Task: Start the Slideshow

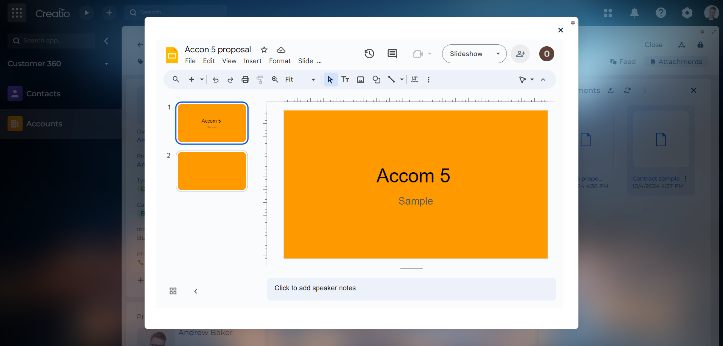Action: coord(466,54)
